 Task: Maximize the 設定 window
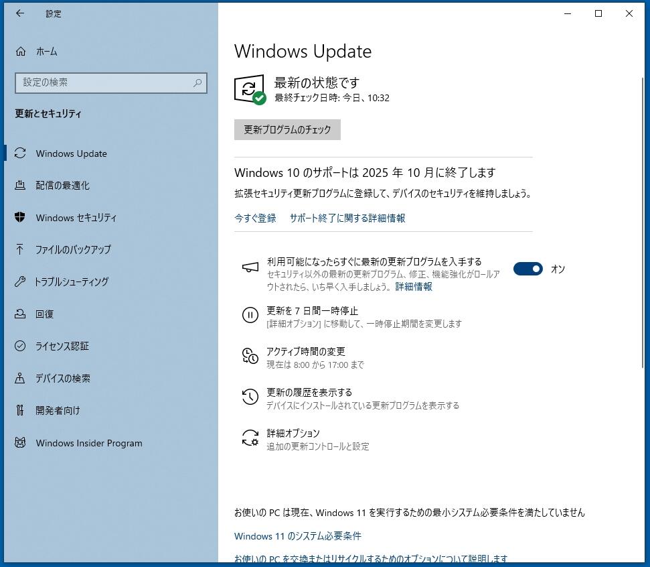(x=598, y=13)
